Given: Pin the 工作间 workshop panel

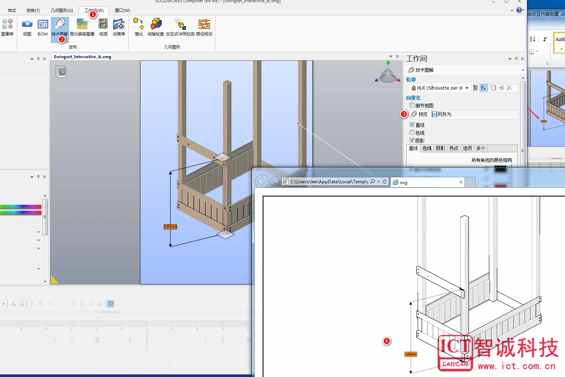Looking at the screenshot, I should [x=516, y=59].
